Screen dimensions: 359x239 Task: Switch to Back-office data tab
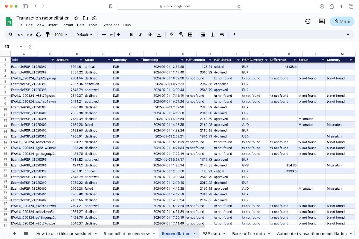[248, 234]
